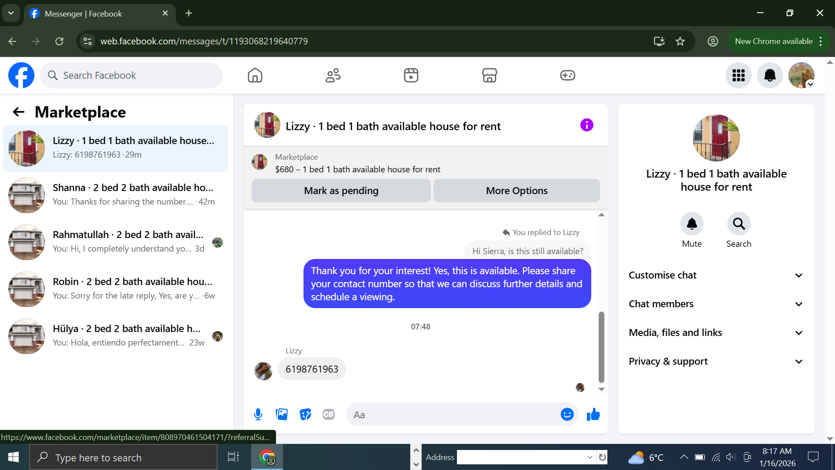Click the Facebook logo
835x470 pixels.
click(21, 75)
